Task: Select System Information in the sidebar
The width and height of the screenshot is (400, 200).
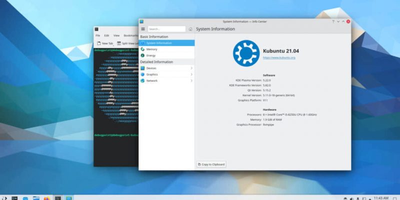Action: [166, 43]
